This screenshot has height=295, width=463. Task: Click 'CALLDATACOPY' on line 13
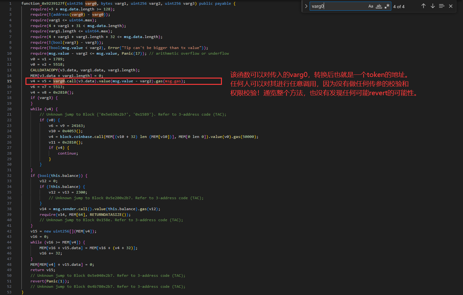tap(44, 70)
